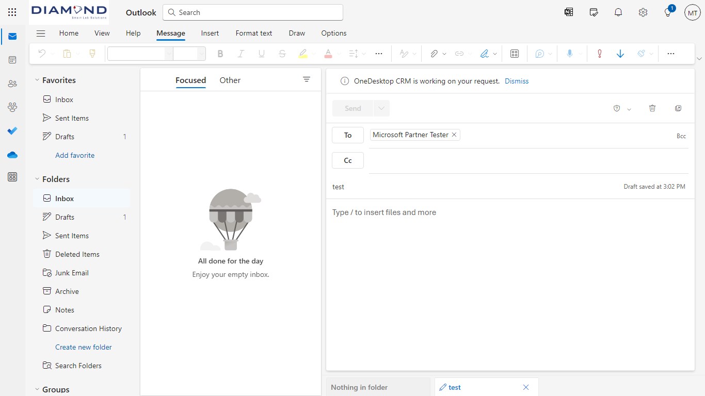Open the app launcher waffle menu
The height and width of the screenshot is (396, 705).
click(12, 12)
